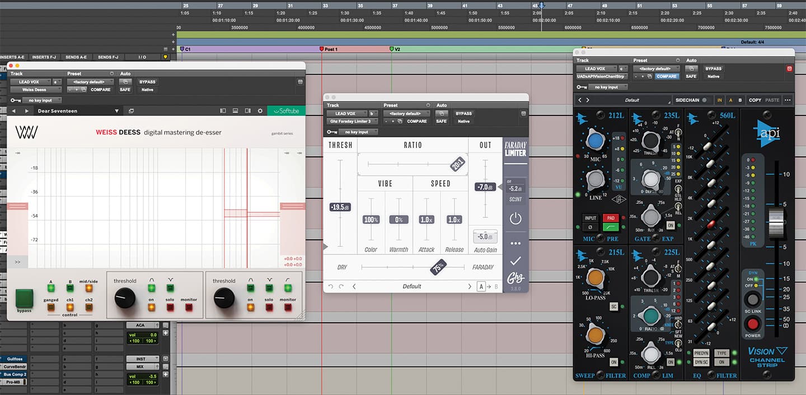The height and width of the screenshot is (395, 806).
Task: Click the Post 1 timeline marker
Action: pyautogui.click(x=329, y=49)
